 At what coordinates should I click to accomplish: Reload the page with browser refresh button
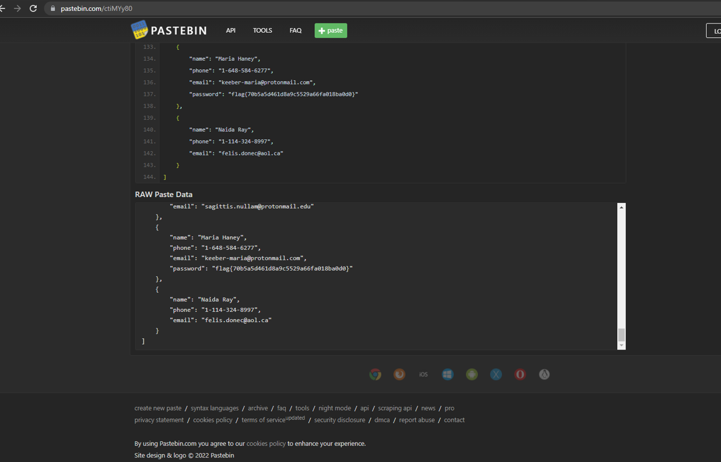33,9
